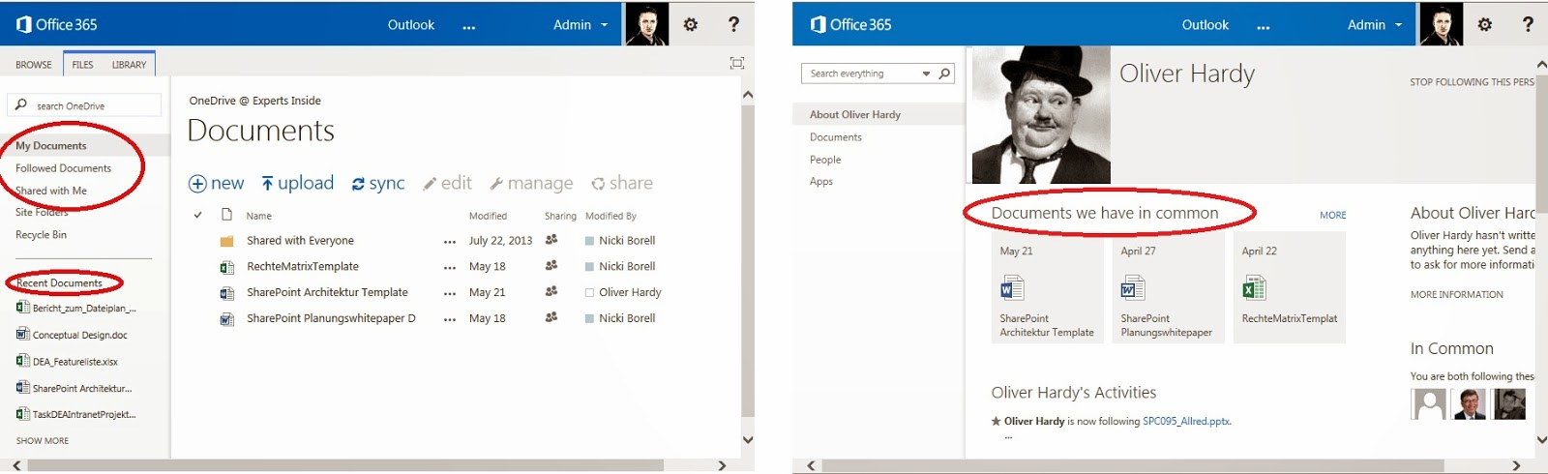Image resolution: width=1548 pixels, height=474 pixels.
Task: Click the edit pencil button
Action: pyautogui.click(x=448, y=183)
